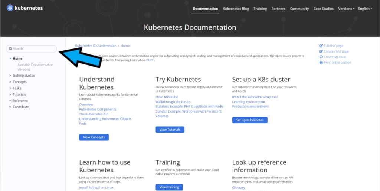Click the magnifier icon in search box
Screen dimensions: 380x191
[10, 49]
